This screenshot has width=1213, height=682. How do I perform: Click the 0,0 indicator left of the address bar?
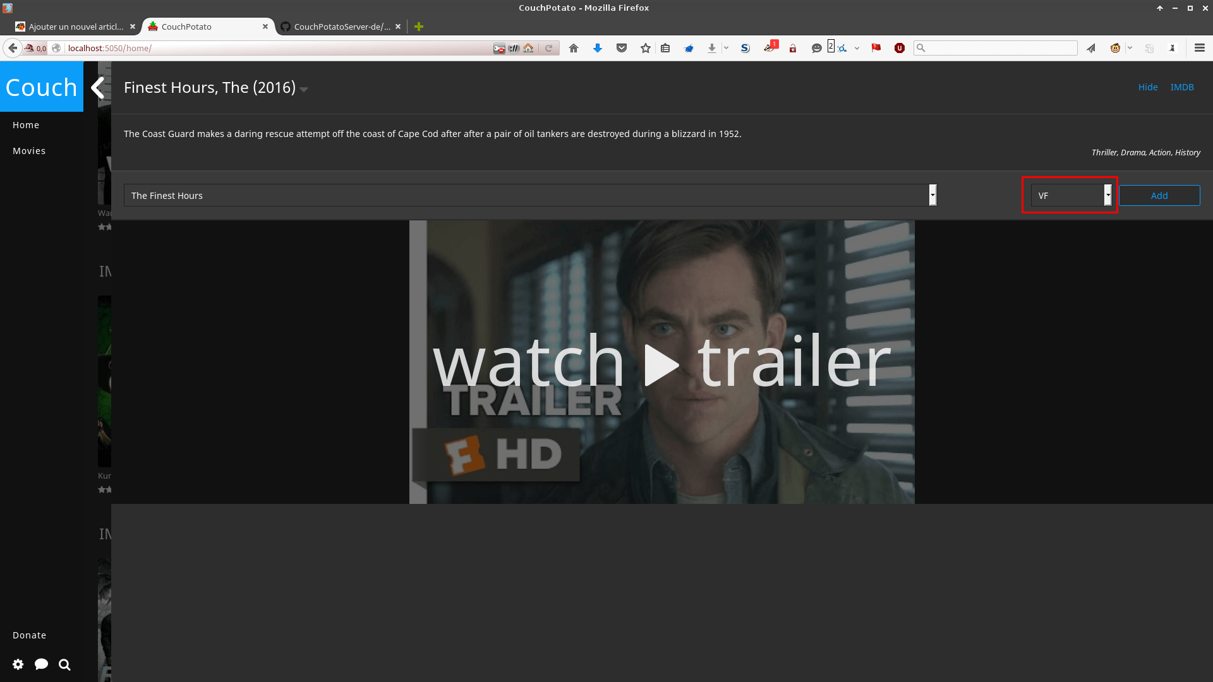[35, 48]
